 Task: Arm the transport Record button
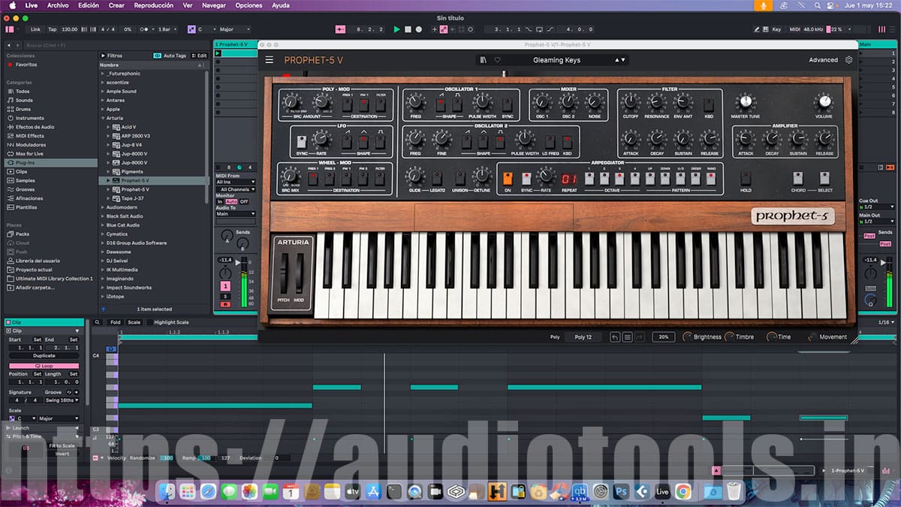[x=419, y=29]
